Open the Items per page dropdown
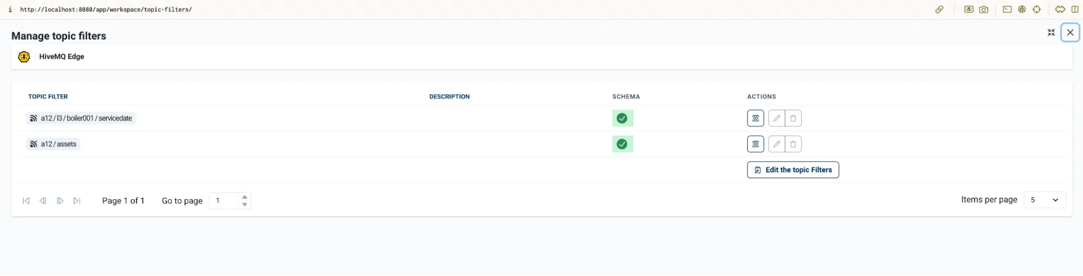This screenshot has width=1083, height=276. point(1045,200)
